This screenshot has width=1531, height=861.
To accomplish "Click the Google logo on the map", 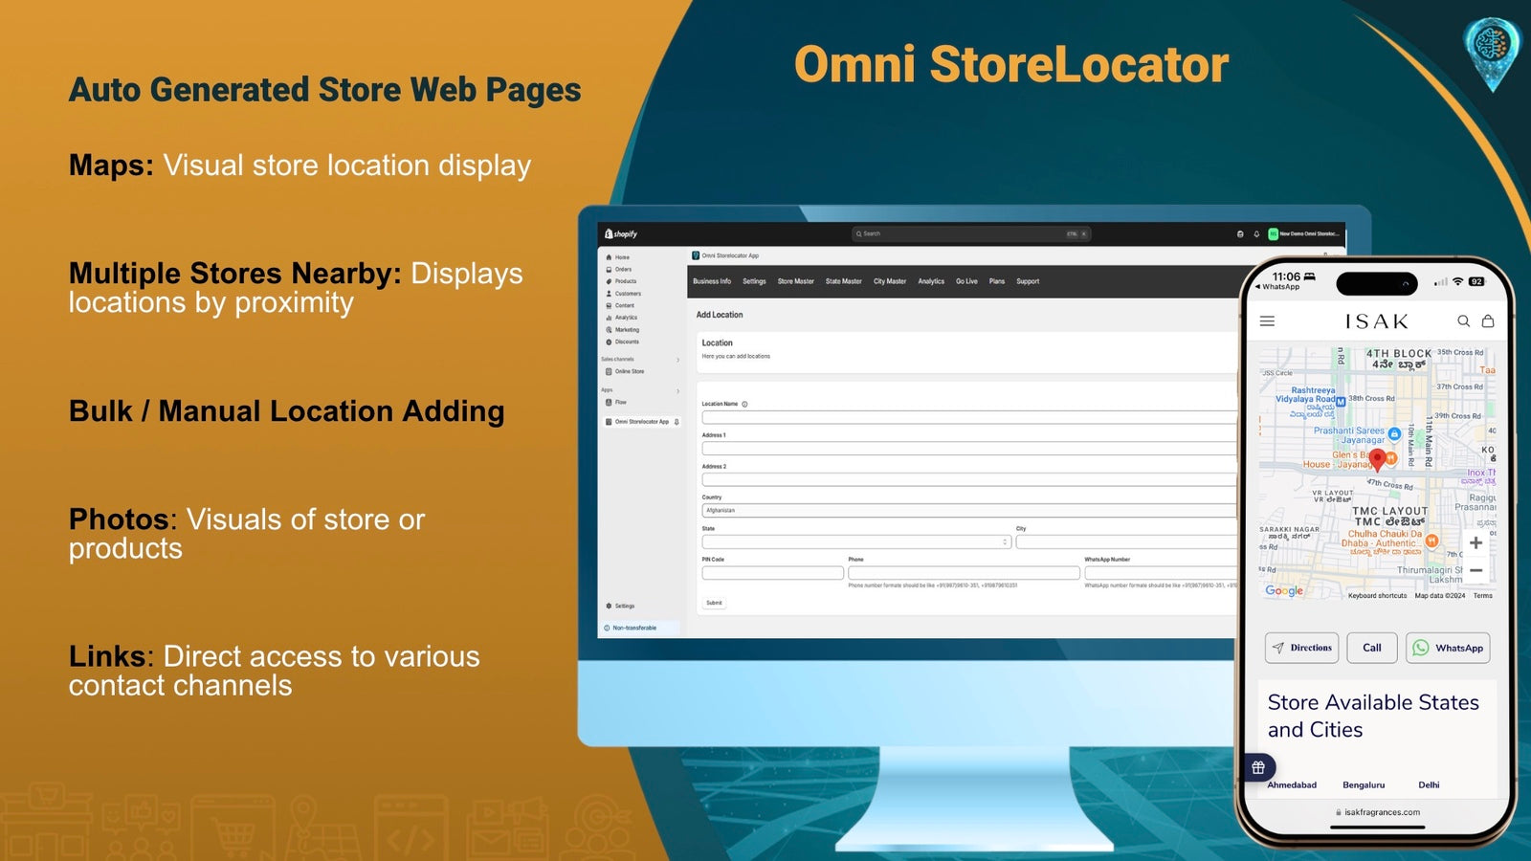I will (x=1284, y=590).
